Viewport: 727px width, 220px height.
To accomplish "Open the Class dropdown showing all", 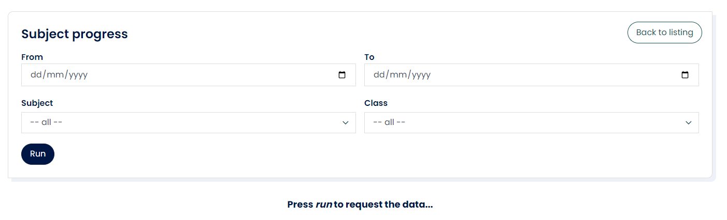I will tap(523, 122).
